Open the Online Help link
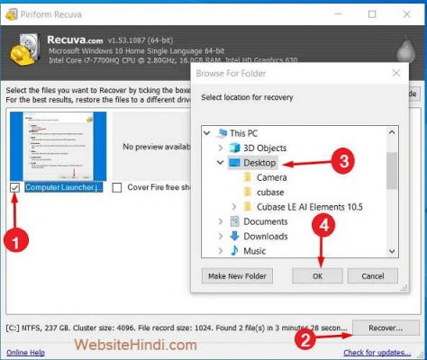The image size is (427, 360). [25, 353]
